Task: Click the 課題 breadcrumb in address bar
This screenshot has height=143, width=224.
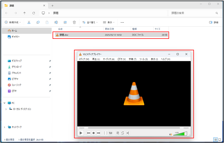Action: click(56, 13)
